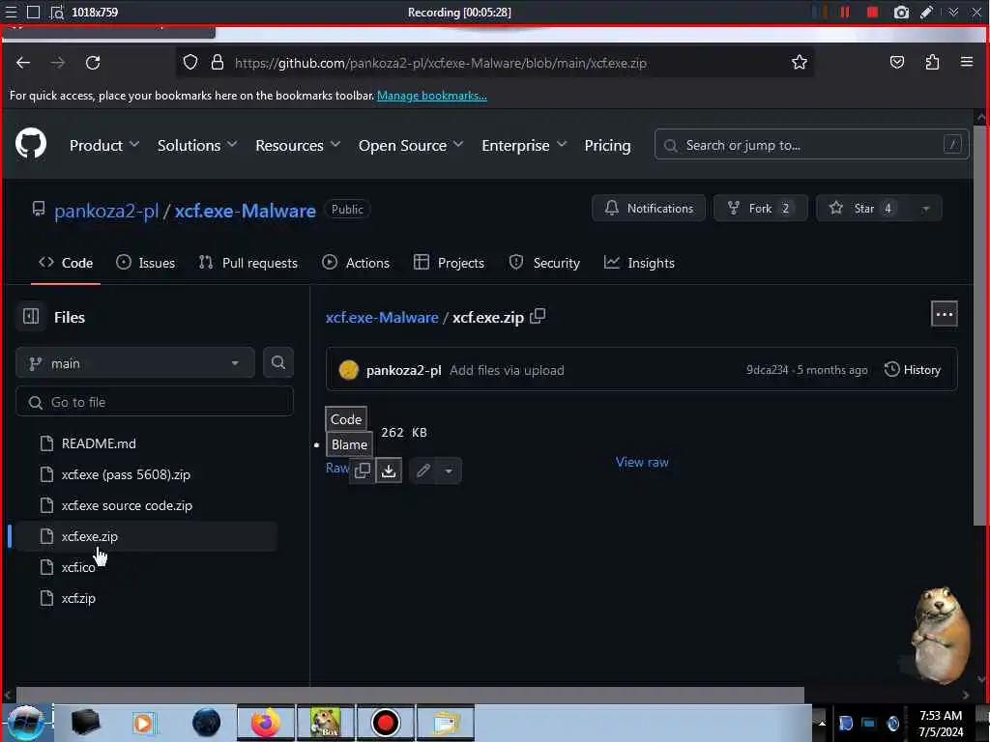The height and width of the screenshot is (742, 990).
Task: Open Manage bookmarks link
Action: (432, 96)
